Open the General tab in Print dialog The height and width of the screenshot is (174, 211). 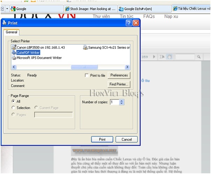point(12,32)
